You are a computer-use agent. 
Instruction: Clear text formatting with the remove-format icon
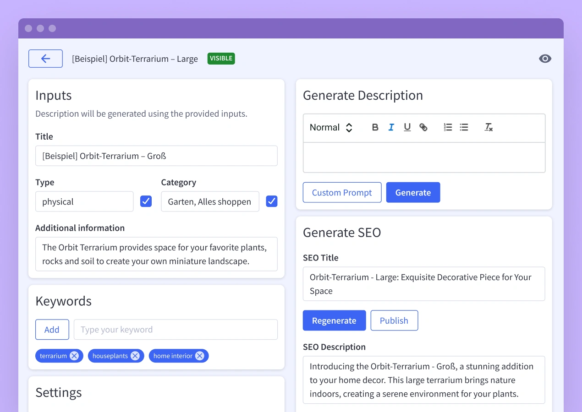[x=488, y=127]
